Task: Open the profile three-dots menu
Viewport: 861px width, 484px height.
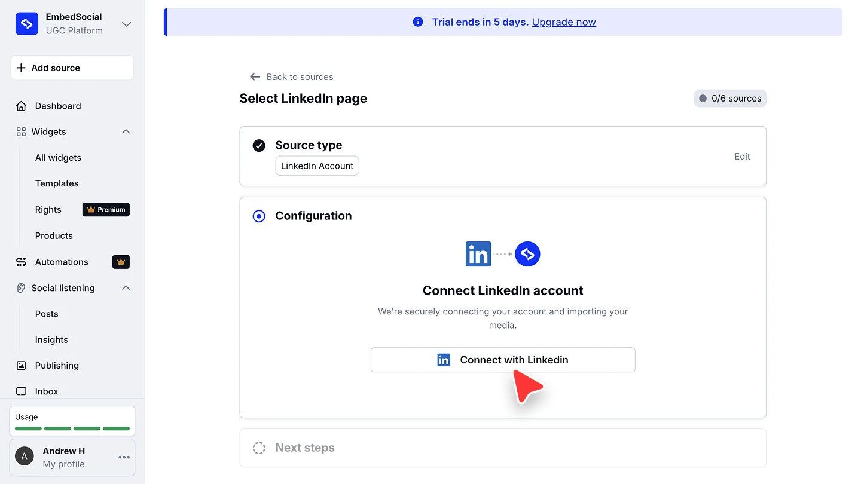Action: [124, 457]
